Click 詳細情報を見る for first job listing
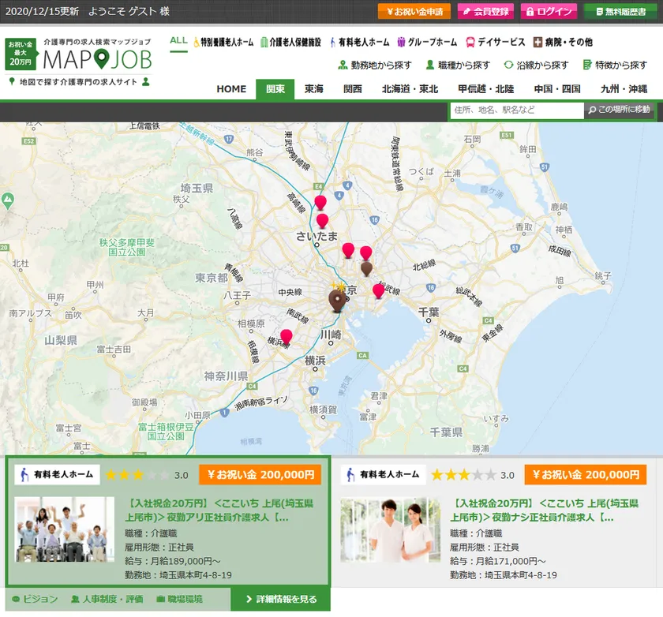This screenshot has width=663, height=617. click(x=280, y=599)
